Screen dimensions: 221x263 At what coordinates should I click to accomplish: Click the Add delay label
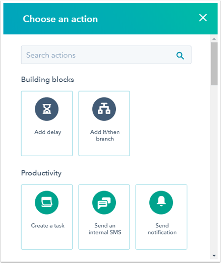click(x=48, y=132)
